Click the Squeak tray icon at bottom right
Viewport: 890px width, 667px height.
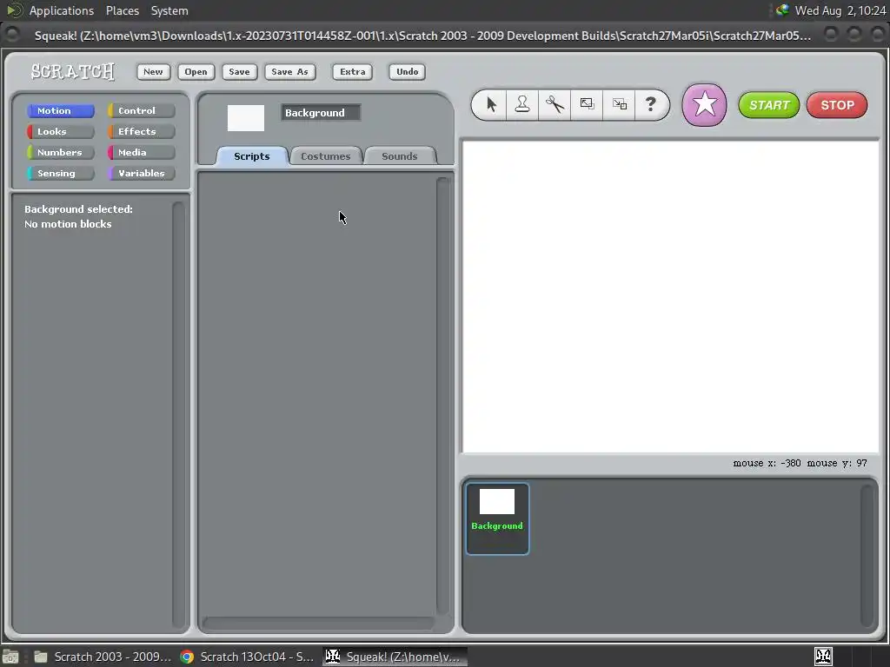pyautogui.click(x=823, y=657)
